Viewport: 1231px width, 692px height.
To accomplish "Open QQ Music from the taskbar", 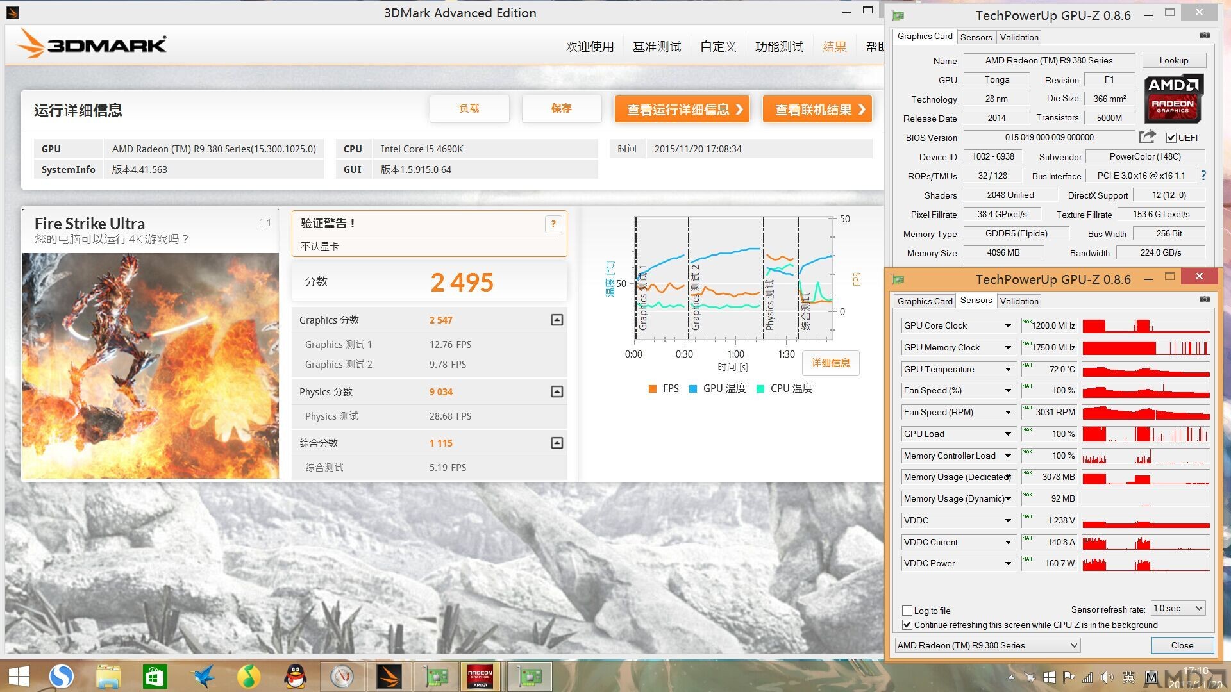I will point(249,676).
